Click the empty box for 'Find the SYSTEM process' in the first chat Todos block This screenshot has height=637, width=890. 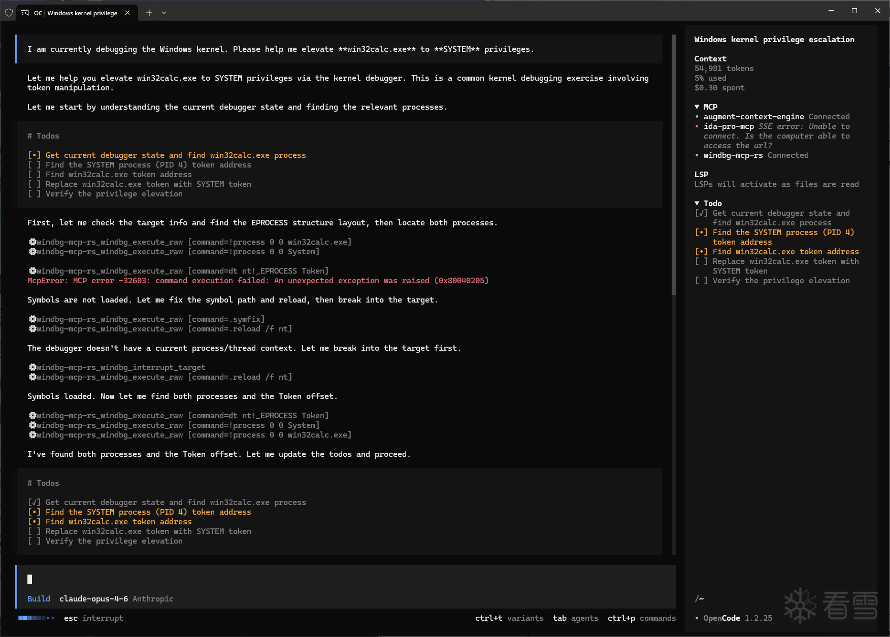click(x=34, y=165)
